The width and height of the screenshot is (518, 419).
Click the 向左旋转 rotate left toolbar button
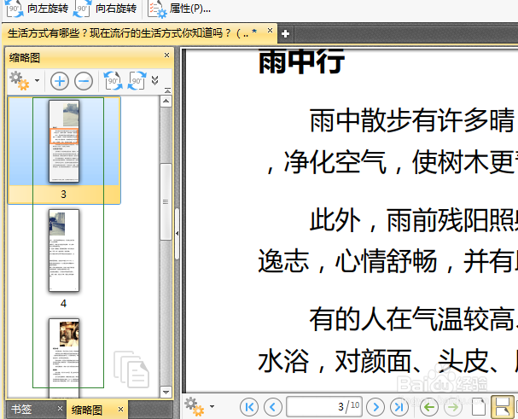coord(37,9)
